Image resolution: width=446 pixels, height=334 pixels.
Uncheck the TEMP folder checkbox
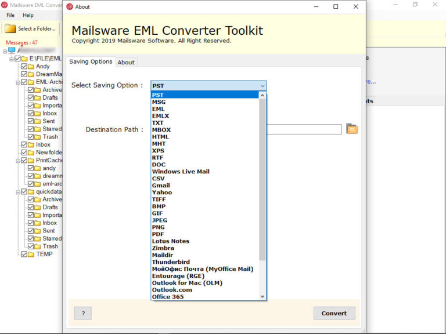click(24, 254)
